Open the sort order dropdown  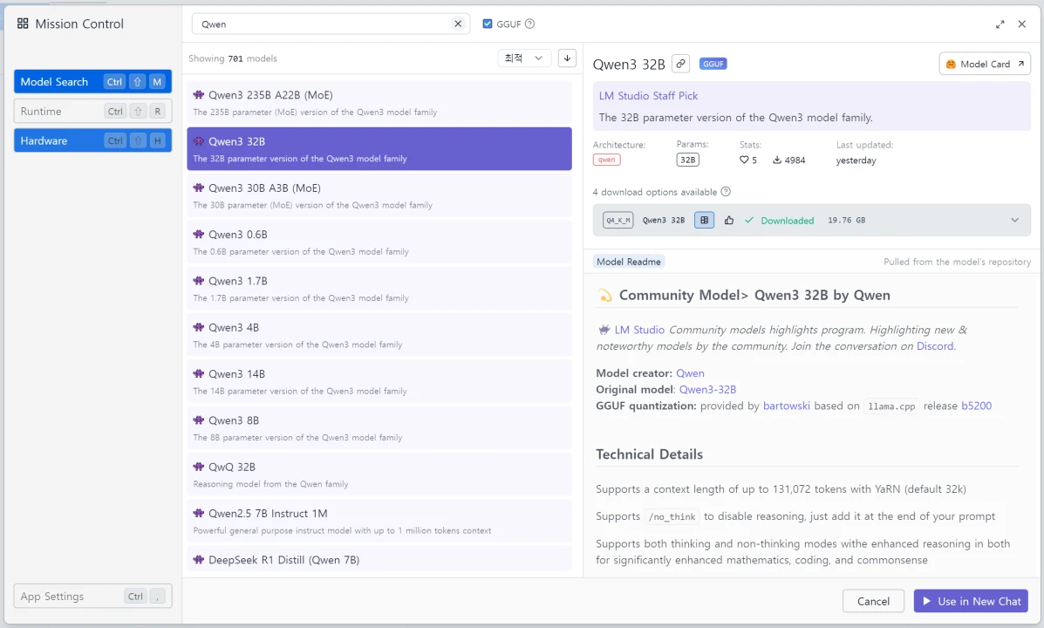(x=524, y=58)
